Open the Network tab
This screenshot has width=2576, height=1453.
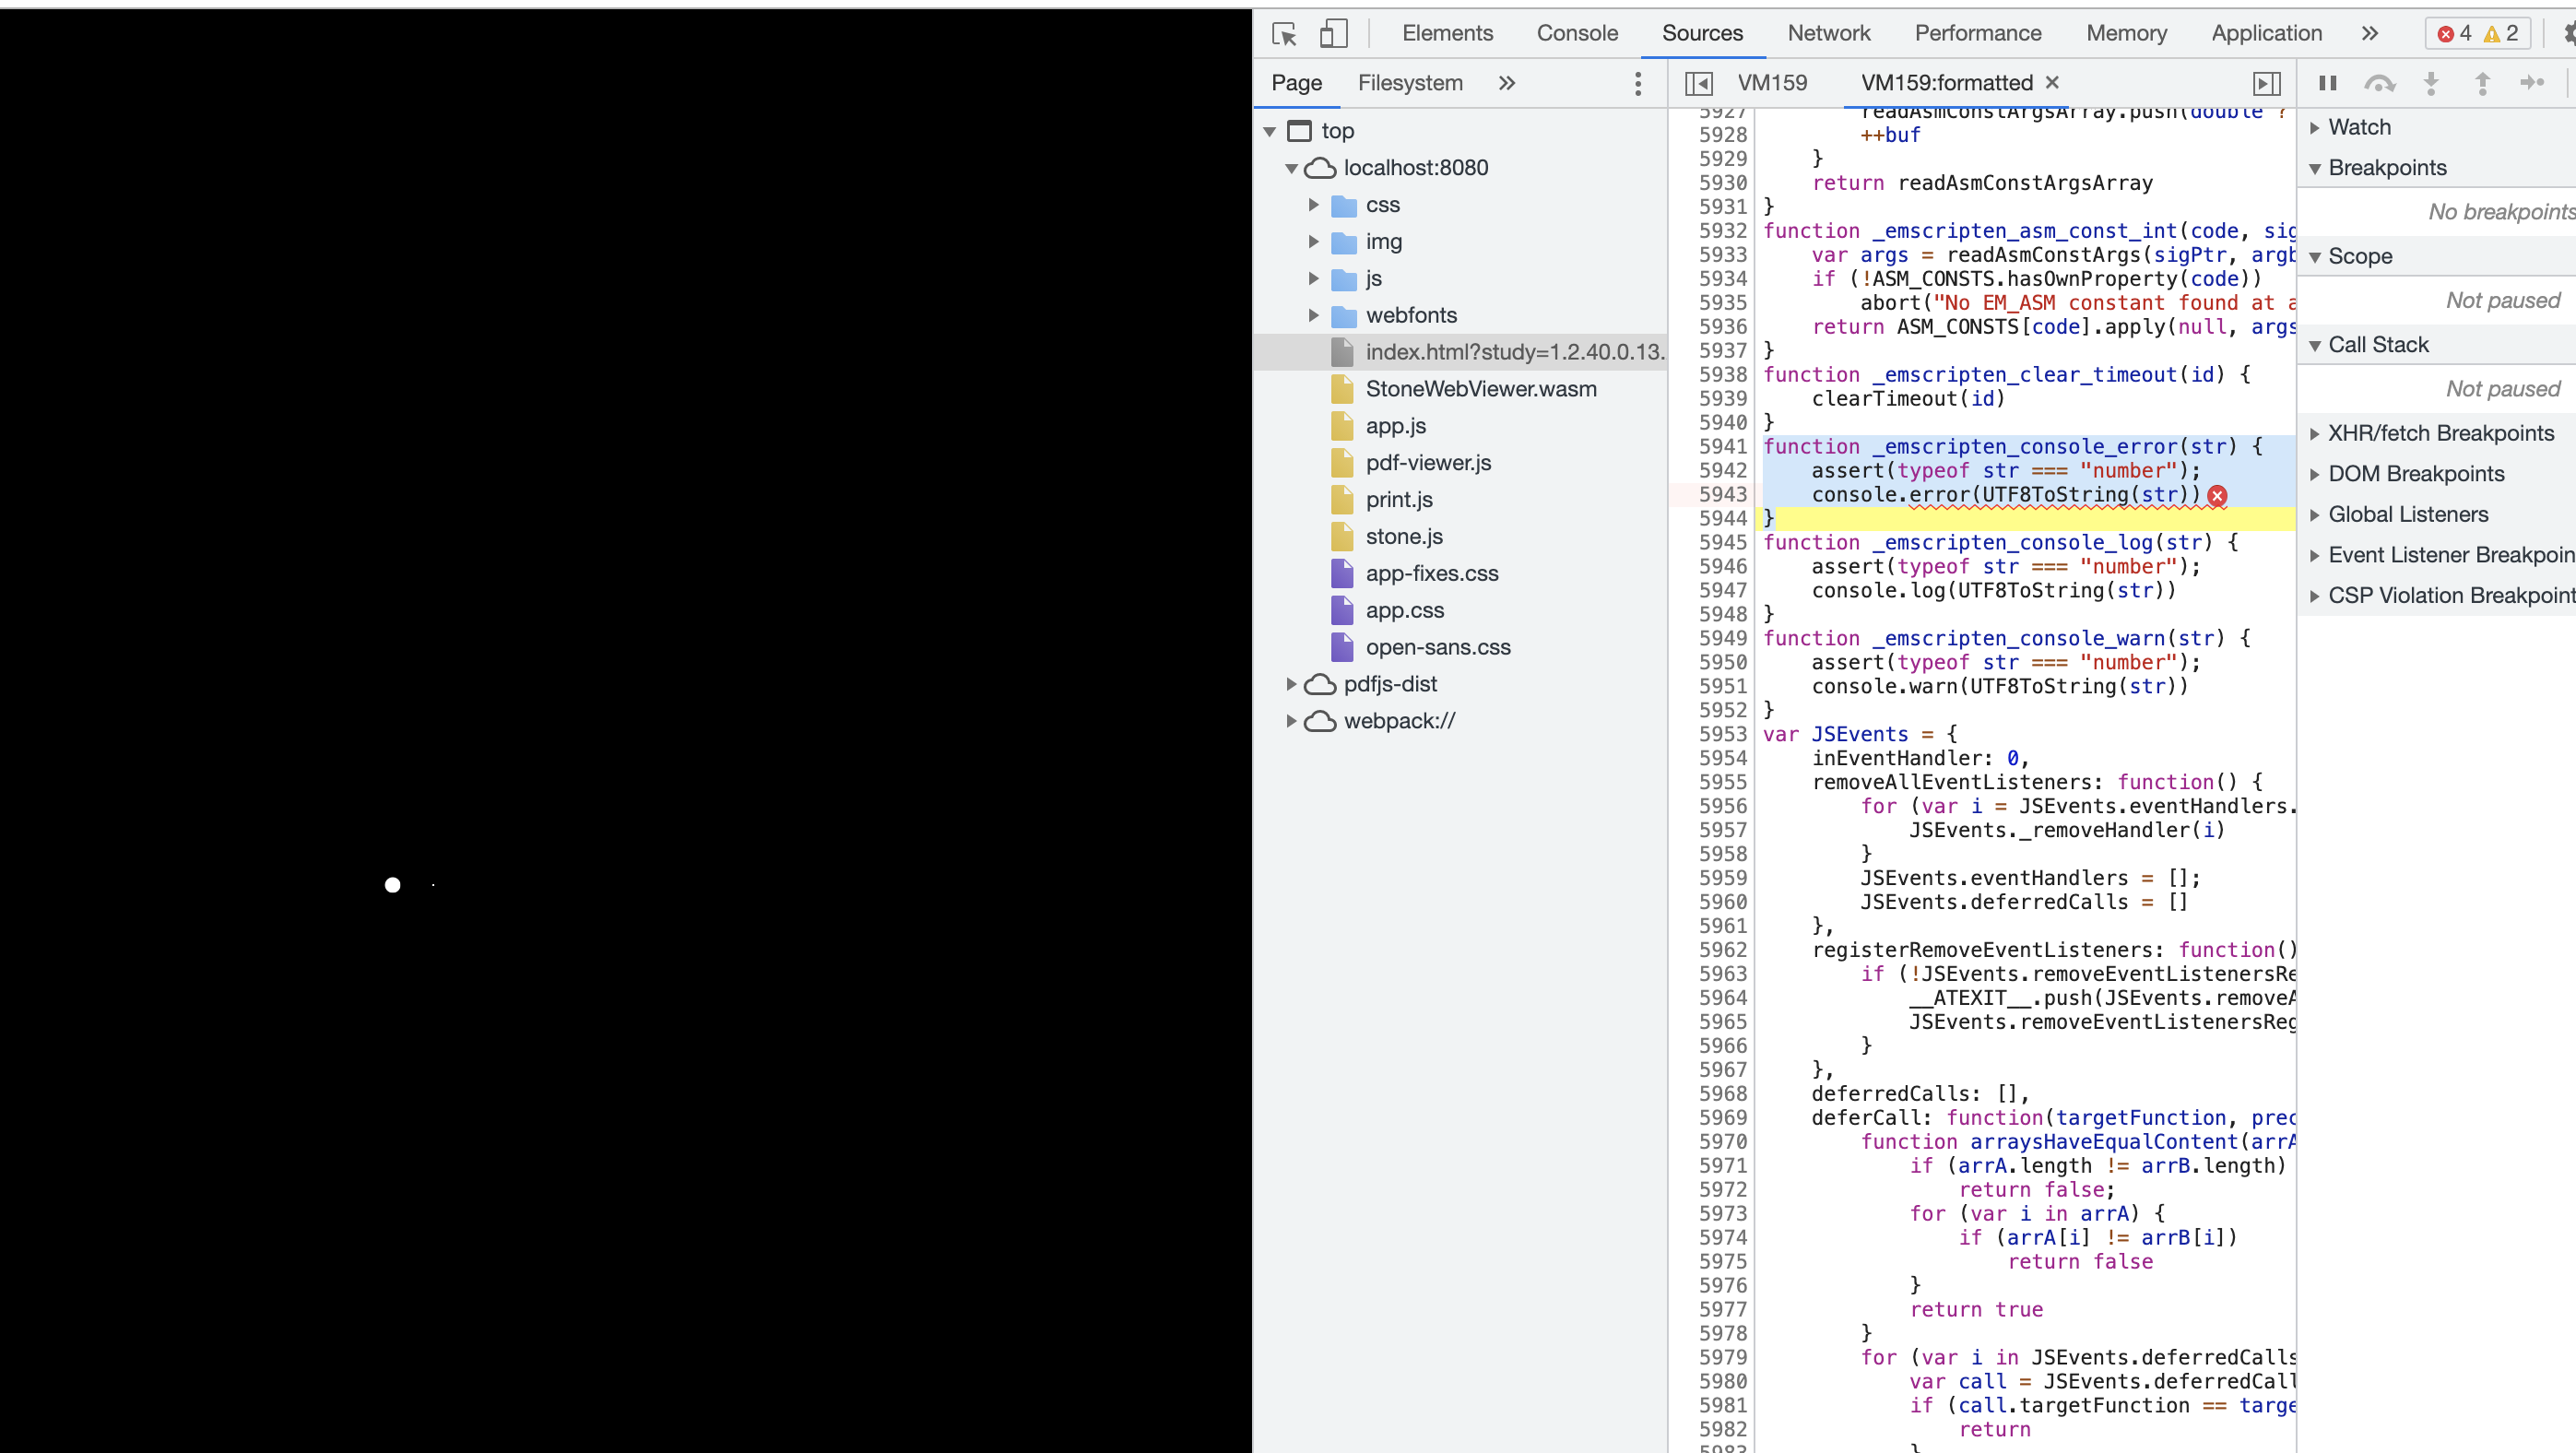(x=1829, y=33)
